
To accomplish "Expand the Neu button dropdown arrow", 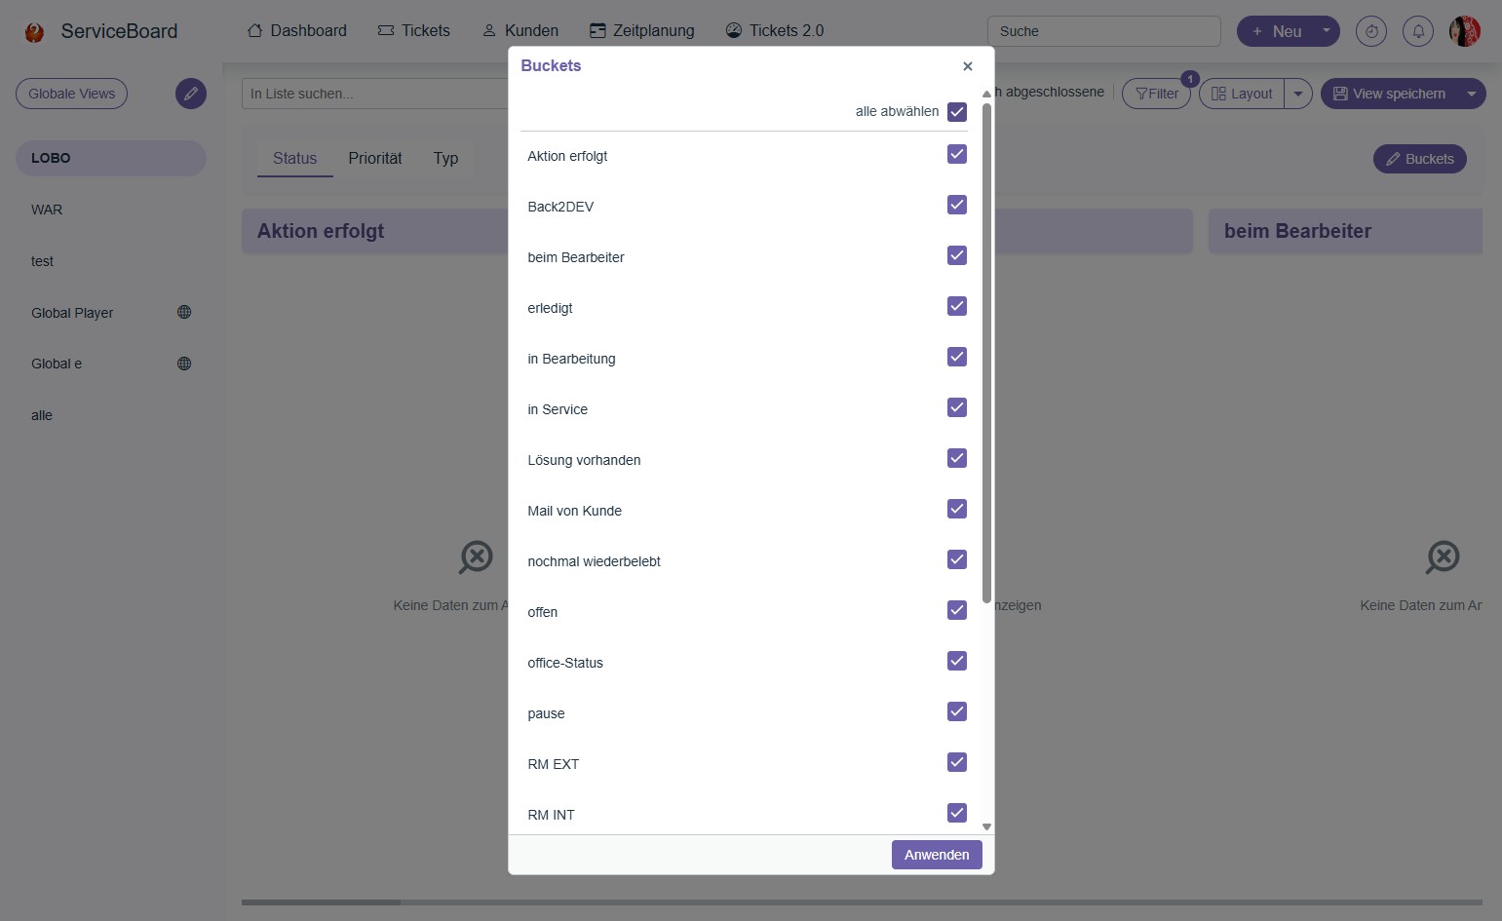I will coord(1326,31).
